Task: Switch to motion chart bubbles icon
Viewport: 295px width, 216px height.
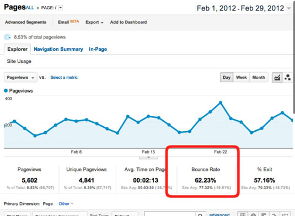Action: point(288,78)
